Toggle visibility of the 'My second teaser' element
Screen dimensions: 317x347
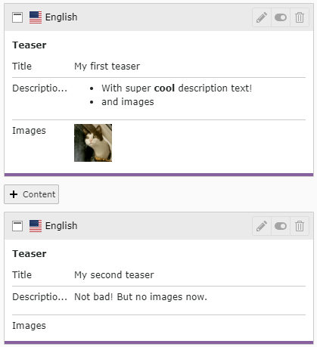[281, 226]
